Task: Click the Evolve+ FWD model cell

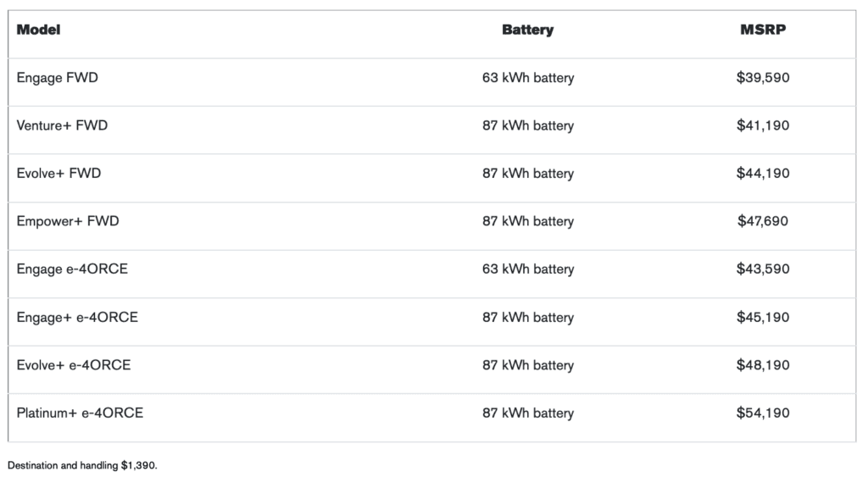Action: [x=59, y=174]
